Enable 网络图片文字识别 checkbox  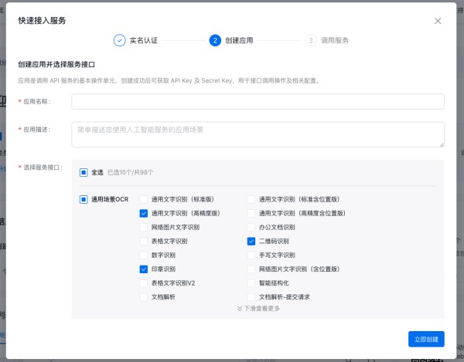(144, 227)
